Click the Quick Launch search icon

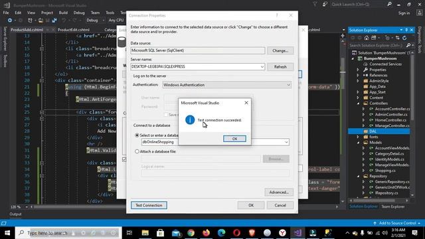(x=389, y=4)
